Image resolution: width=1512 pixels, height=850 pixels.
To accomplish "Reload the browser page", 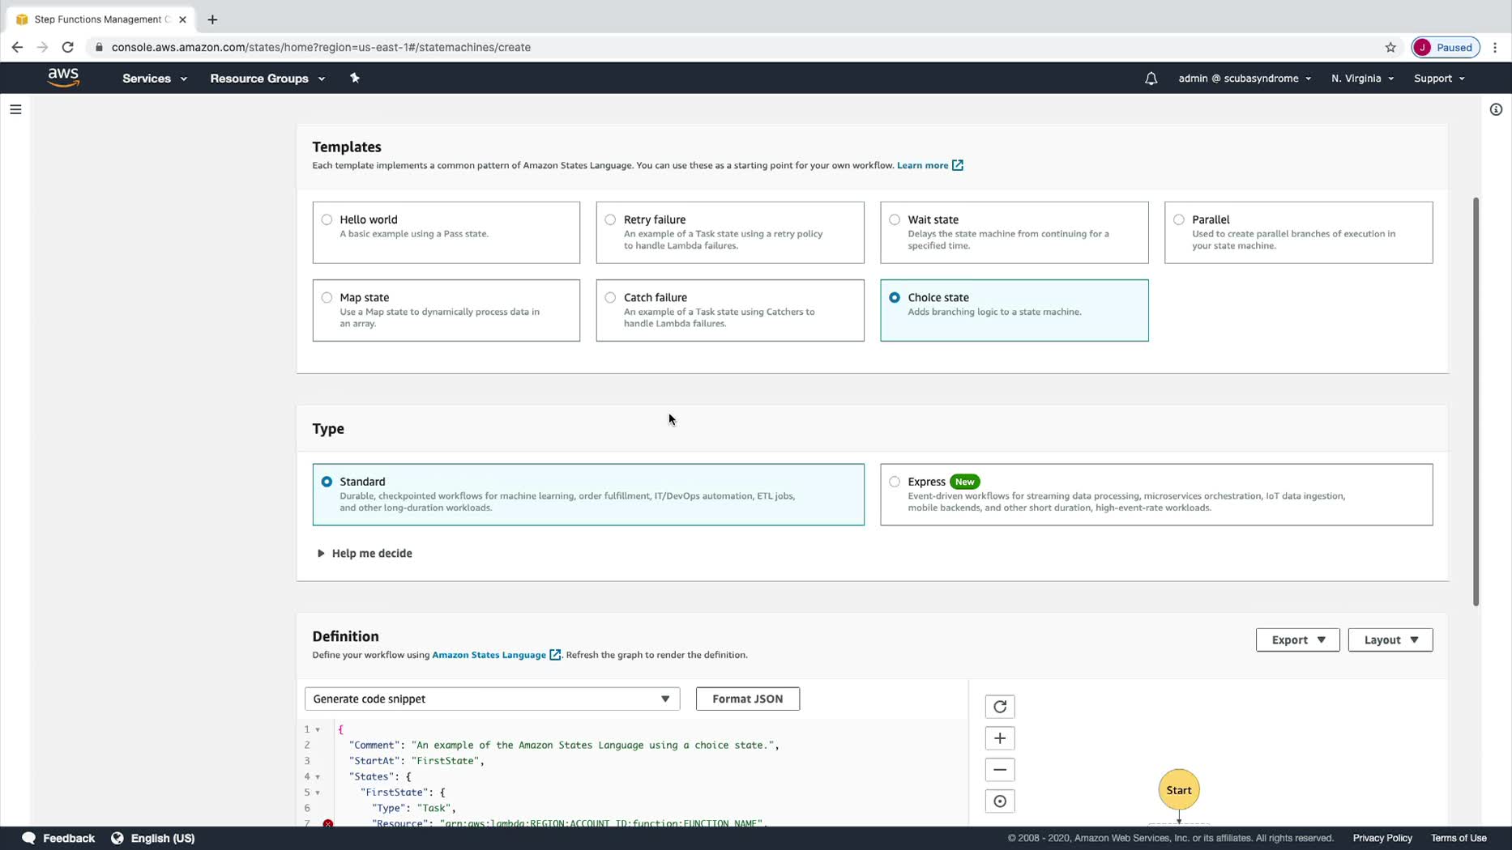I will pos(68,47).
